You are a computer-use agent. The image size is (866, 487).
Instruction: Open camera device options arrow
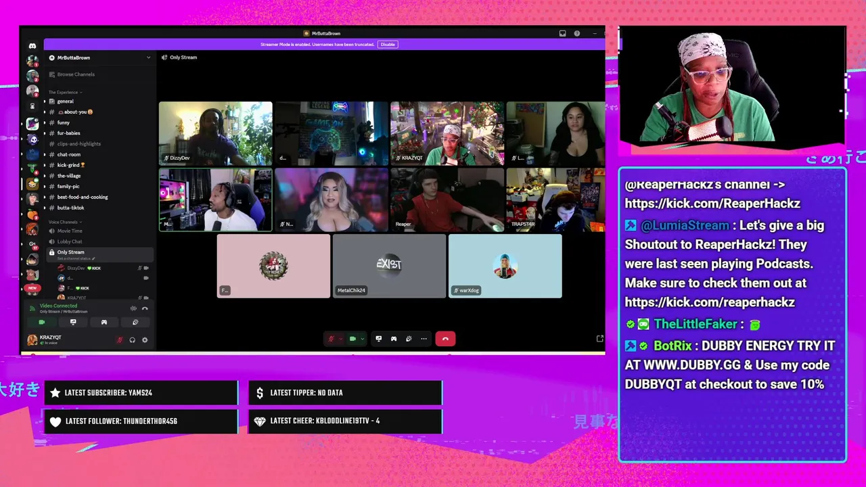(x=363, y=339)
